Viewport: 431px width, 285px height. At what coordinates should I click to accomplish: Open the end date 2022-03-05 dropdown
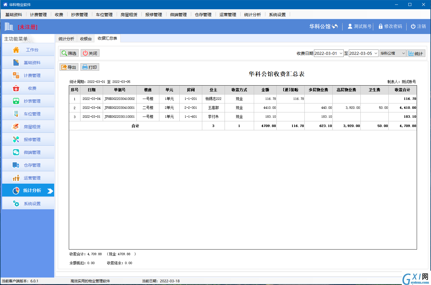[x=376, y=53]
